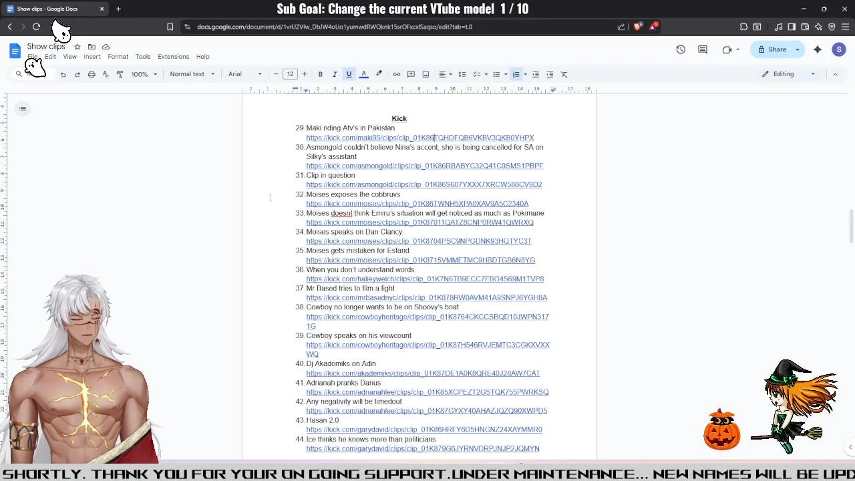Open the Brave Rewards triangle icon

pos(653,27)
